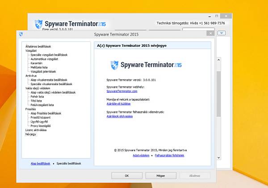The height and width of the screenshot is (188, 268).
Task: Open Speciális víruskeresési beállítások
Action: [x=51, y=84]
